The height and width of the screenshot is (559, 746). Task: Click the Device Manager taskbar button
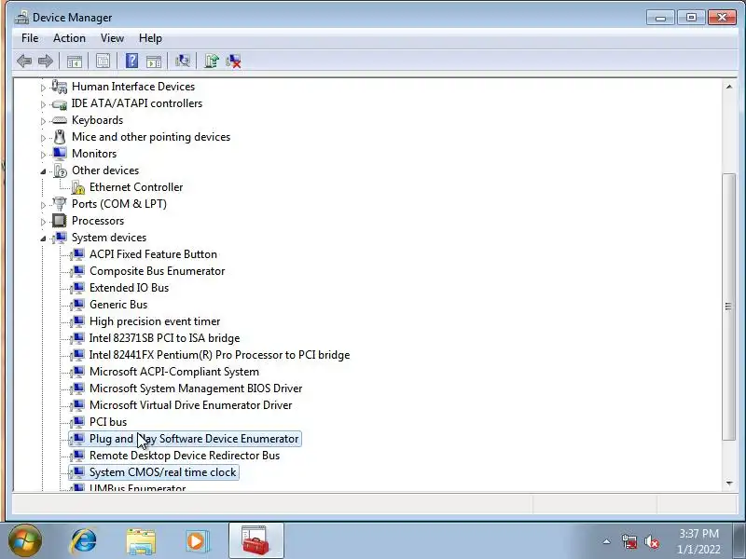point(256,540)
